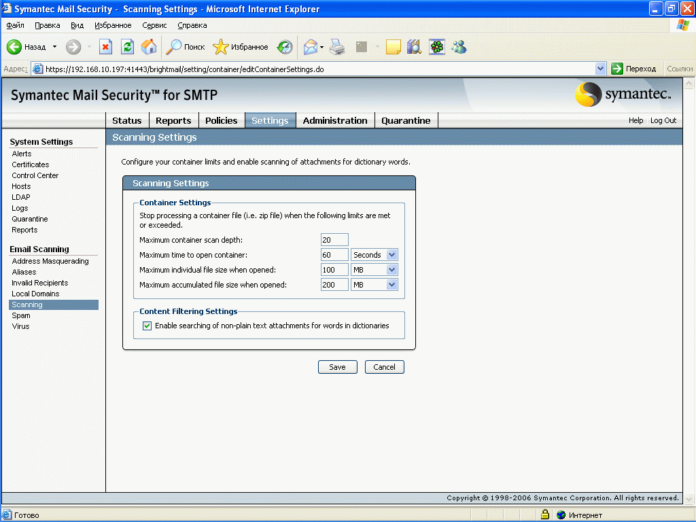This screenshot has width=696, height=522.
Task: Switch to the Administration tab
Action: click(x=335, y=121)
